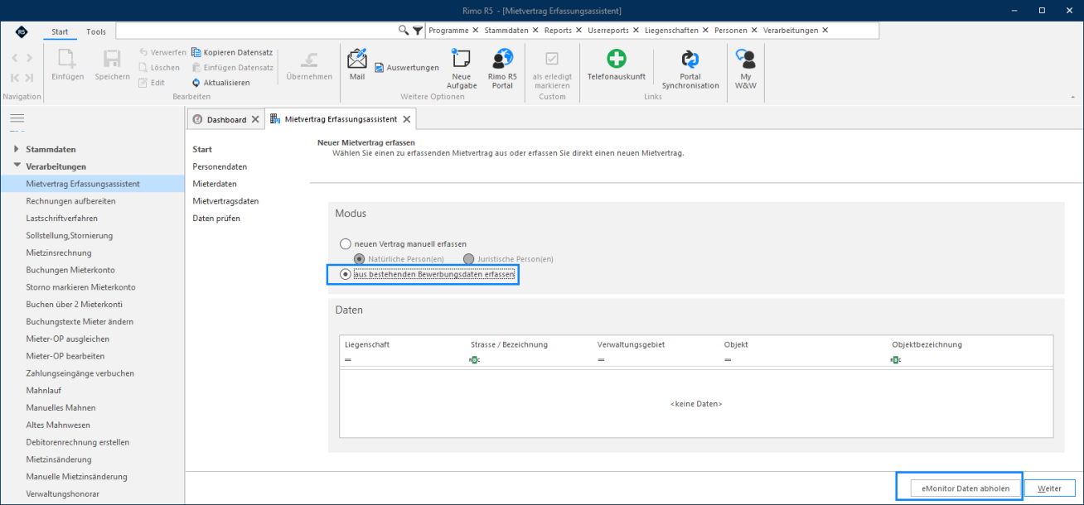Toggle the hamburger sidebar menu
1084x505 pixels.
(x=17, y=119)
